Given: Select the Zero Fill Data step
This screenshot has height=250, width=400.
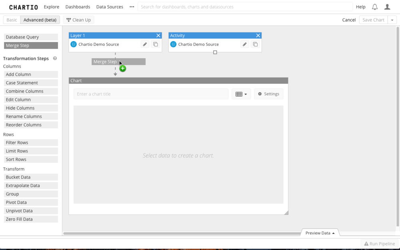Looking at the screenshot, I should tap(31, 219).
